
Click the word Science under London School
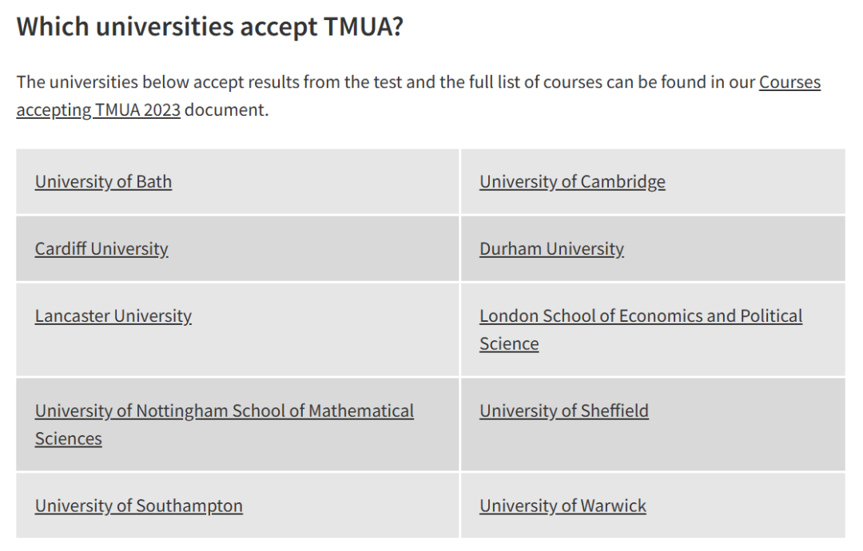509,343
